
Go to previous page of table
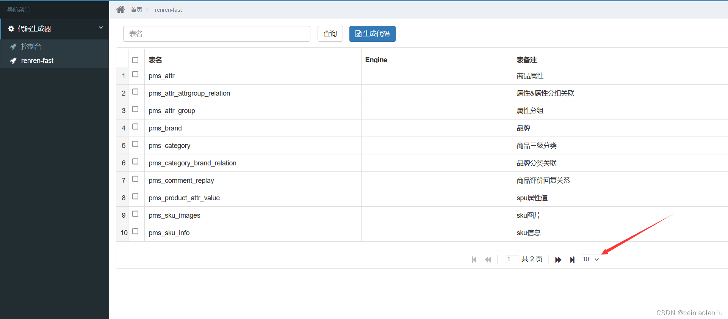click(488, 259)
